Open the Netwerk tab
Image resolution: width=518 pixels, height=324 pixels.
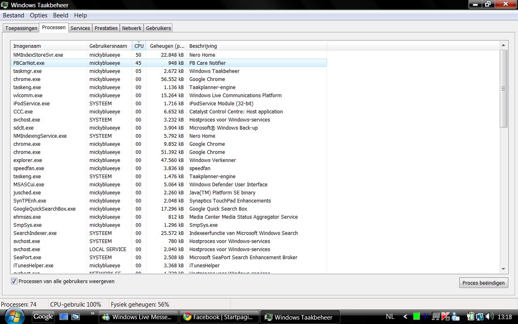point(132,28)
